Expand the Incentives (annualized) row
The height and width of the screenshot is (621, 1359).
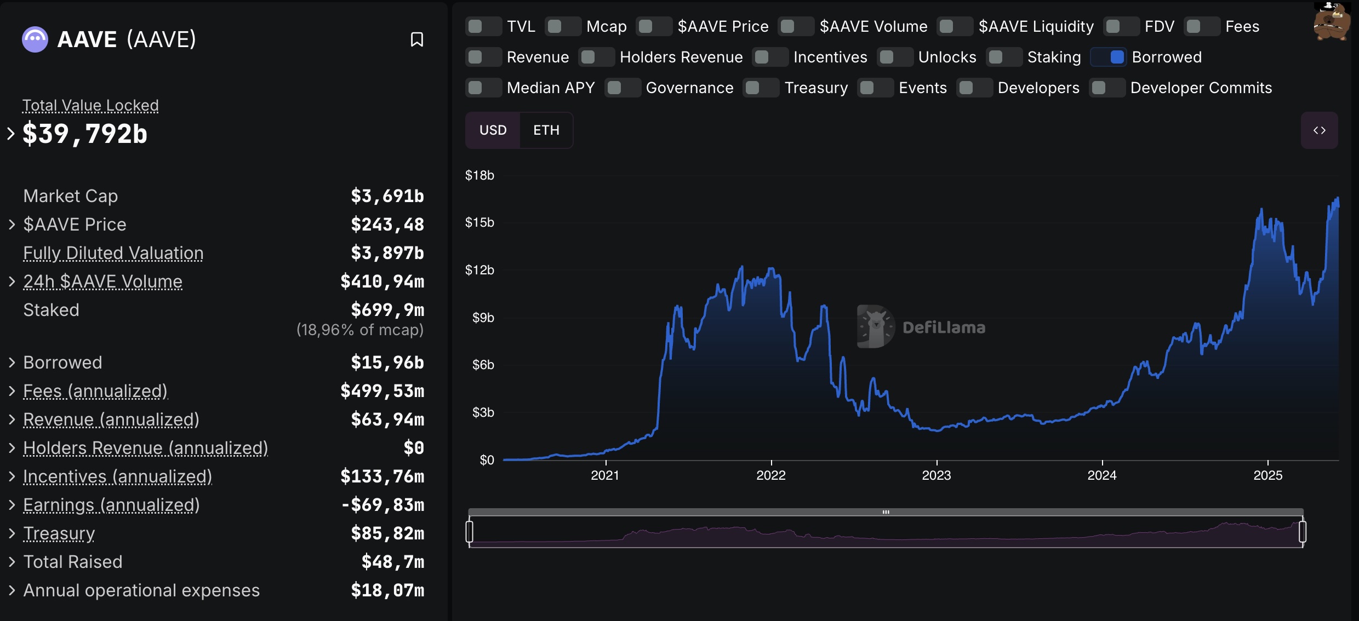tap(12, 476)
